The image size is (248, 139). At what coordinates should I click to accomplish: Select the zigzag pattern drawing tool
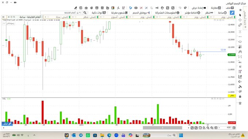pyautogui.click(x=240, y=57)
